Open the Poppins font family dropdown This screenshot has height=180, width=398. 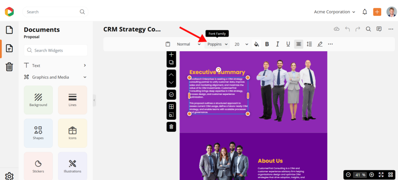click(x=217, y=44)
